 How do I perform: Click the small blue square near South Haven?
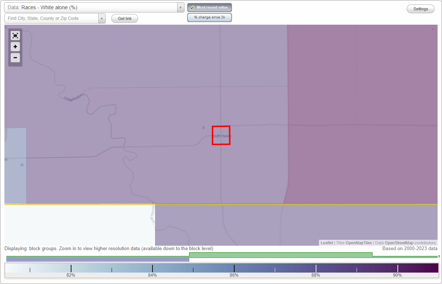pyautogui.click(x=203, y=127)
